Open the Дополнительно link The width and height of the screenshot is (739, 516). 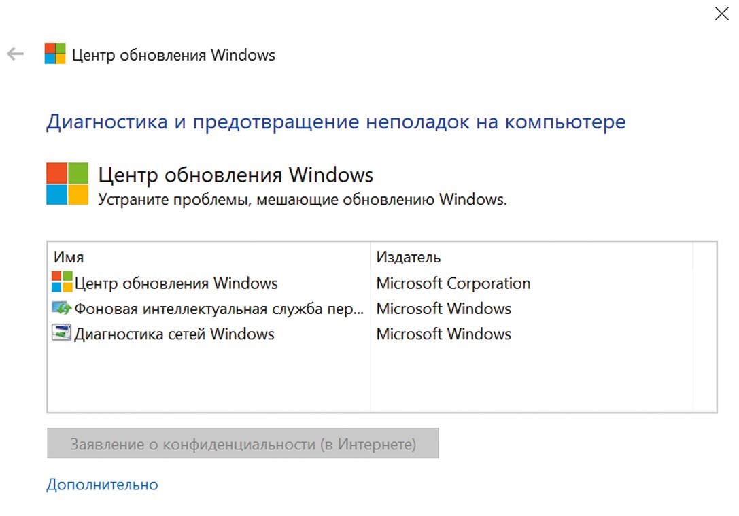[x=102, y=485]
